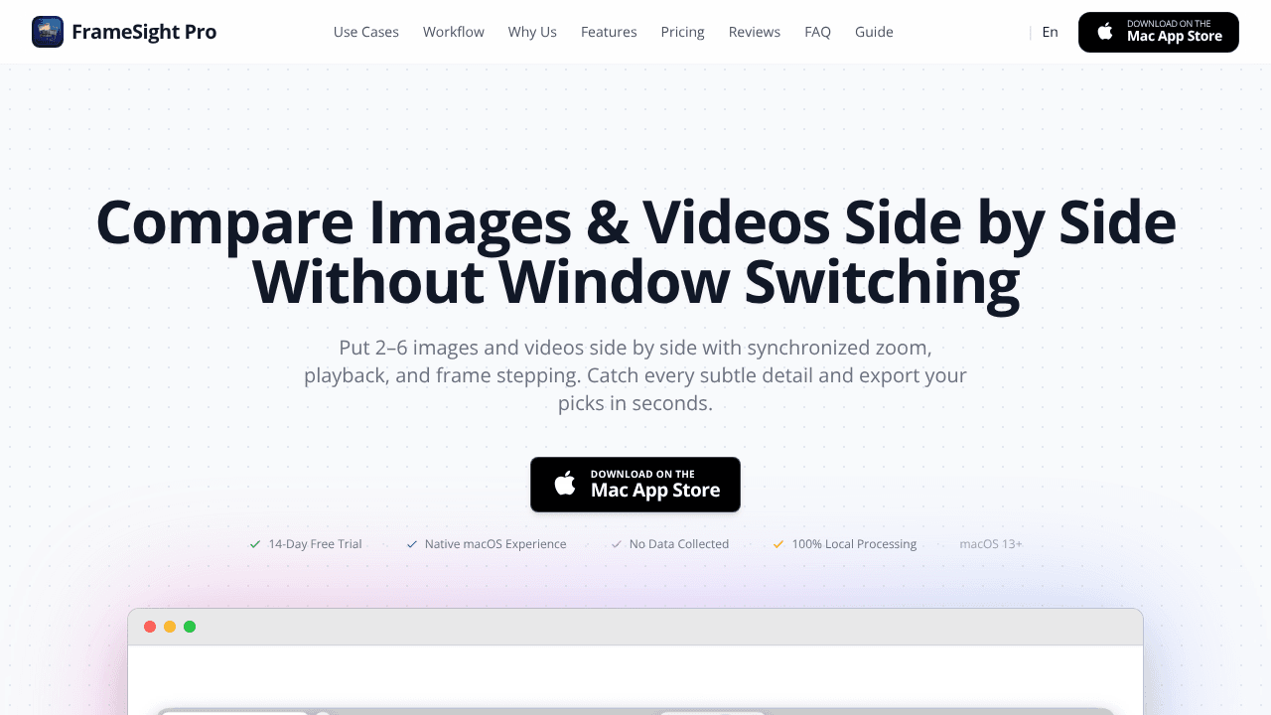Click header Mac App Store download button

(x=1159, y=32)
